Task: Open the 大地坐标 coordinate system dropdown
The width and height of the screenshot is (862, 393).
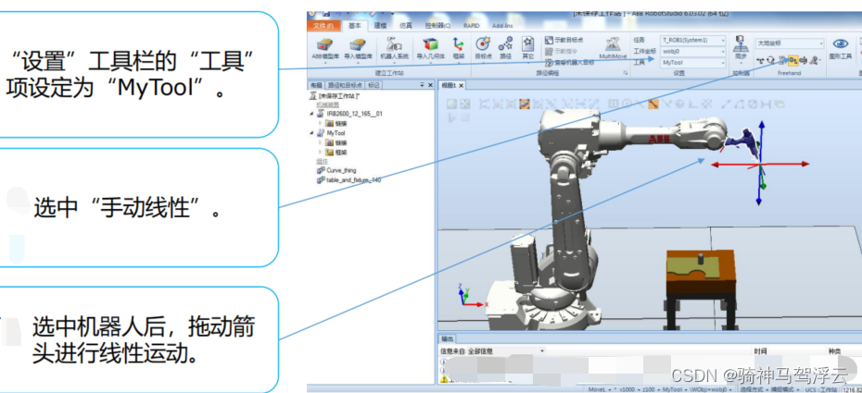Action: (790, 43)
